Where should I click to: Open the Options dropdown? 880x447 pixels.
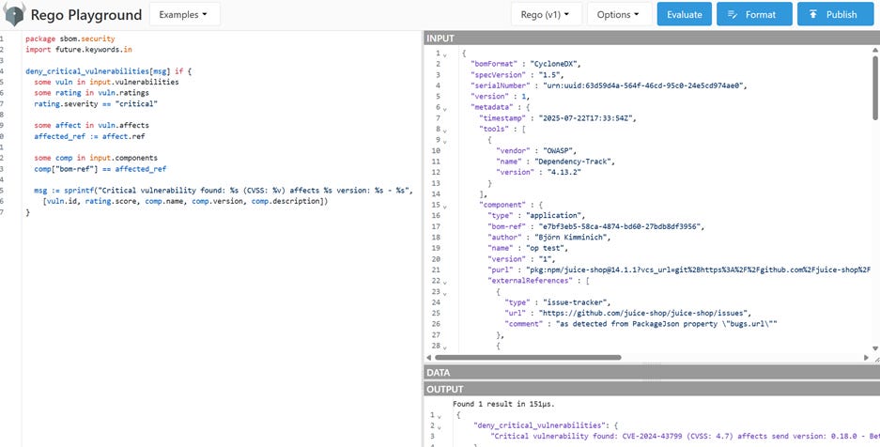pyautogui.click(x=619, y=15)
